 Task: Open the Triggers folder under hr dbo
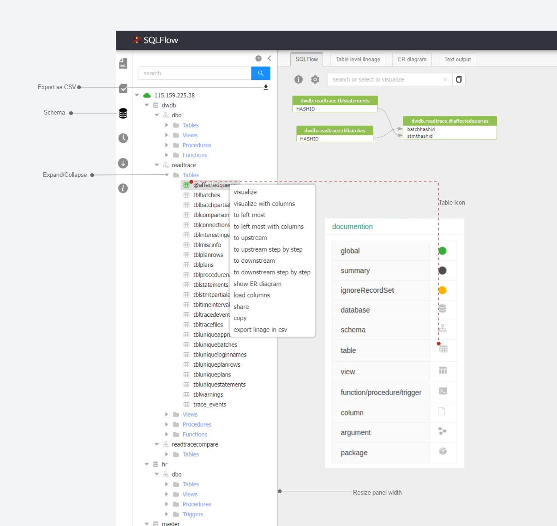tap(192, 514)
